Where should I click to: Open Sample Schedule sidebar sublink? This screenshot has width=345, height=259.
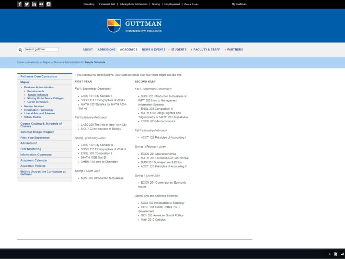click(x=38, y=94)
